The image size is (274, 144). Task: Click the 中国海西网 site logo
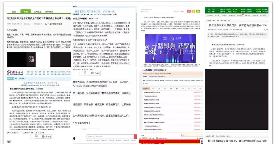pyautogui.click(x=15, y=73)
